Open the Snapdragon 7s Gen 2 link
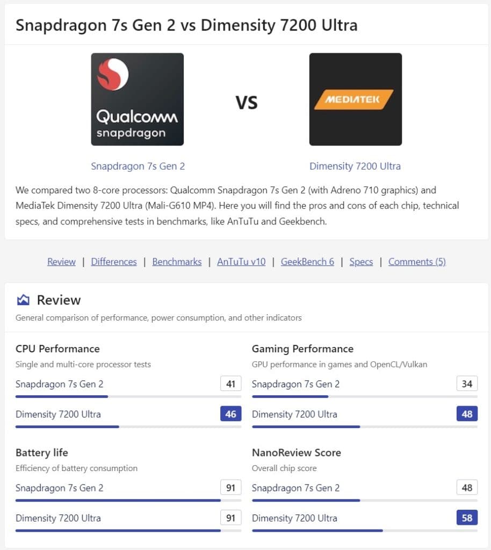The height and width of the screenshot is (550, 491). coord(138,166)
